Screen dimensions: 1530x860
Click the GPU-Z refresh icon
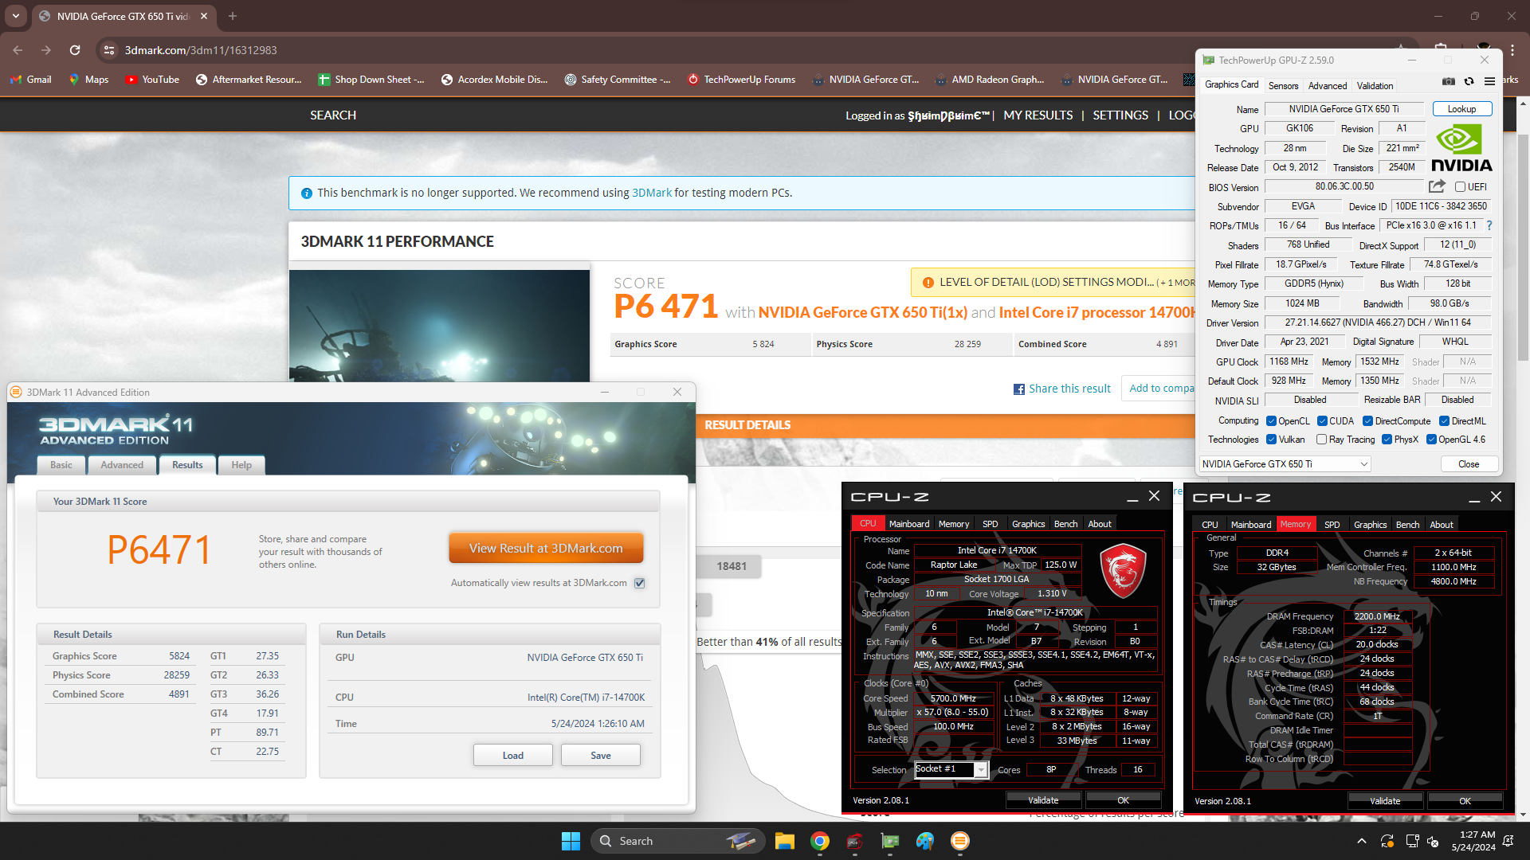1469,81
